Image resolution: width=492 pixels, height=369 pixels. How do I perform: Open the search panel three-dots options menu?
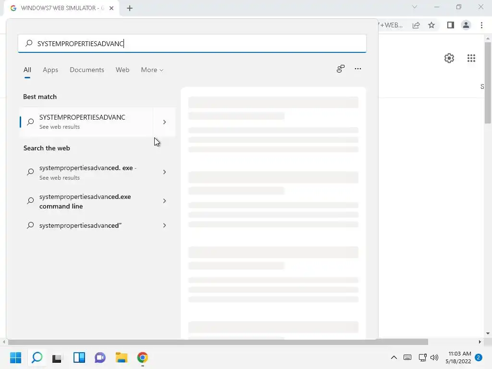357,69
